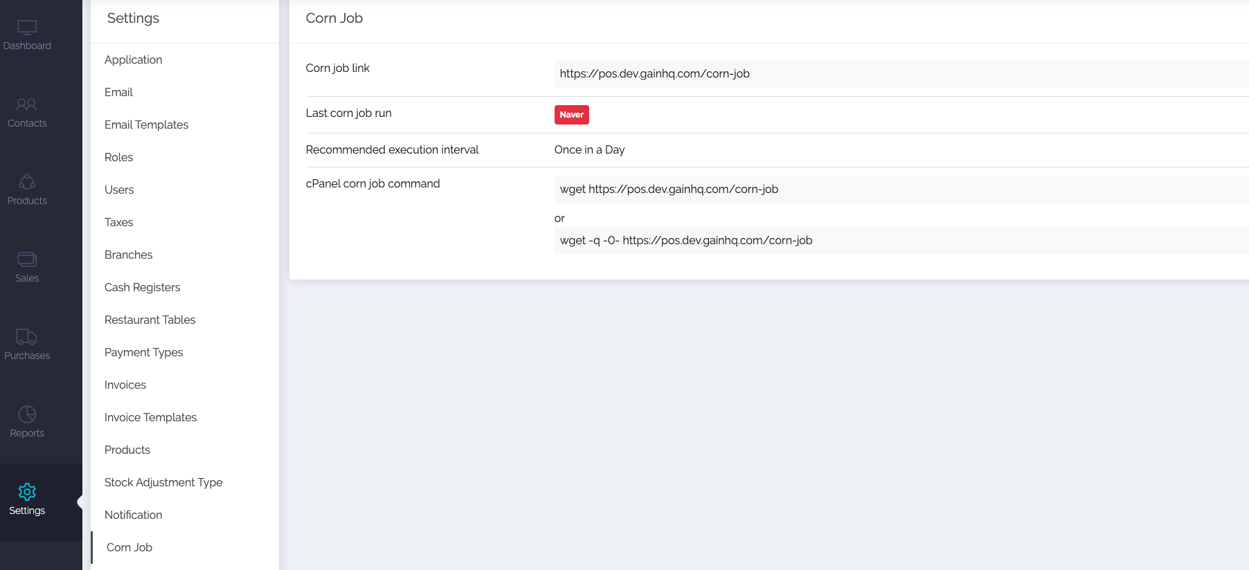
Task: Select Stock Adjustment Type settings
Action: point(163,483)
